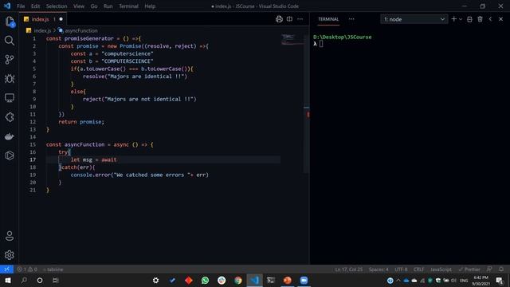Click the editor vertical scrollbar
Image resolution: width=510 pixels, height=287 pixels.
click(x=306, y=103)
